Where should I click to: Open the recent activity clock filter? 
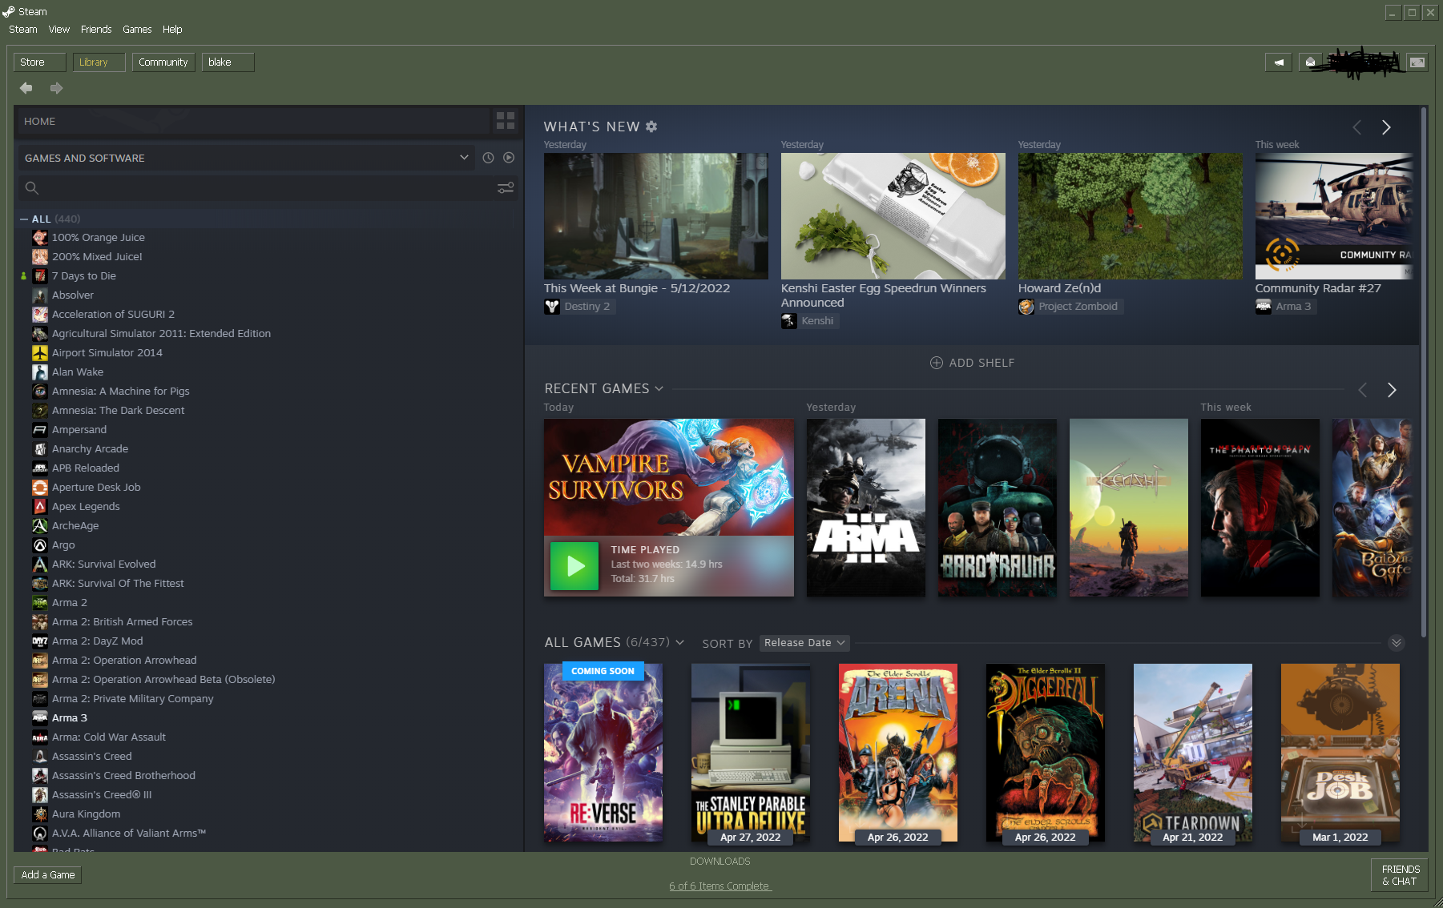(x=488, y=158)
